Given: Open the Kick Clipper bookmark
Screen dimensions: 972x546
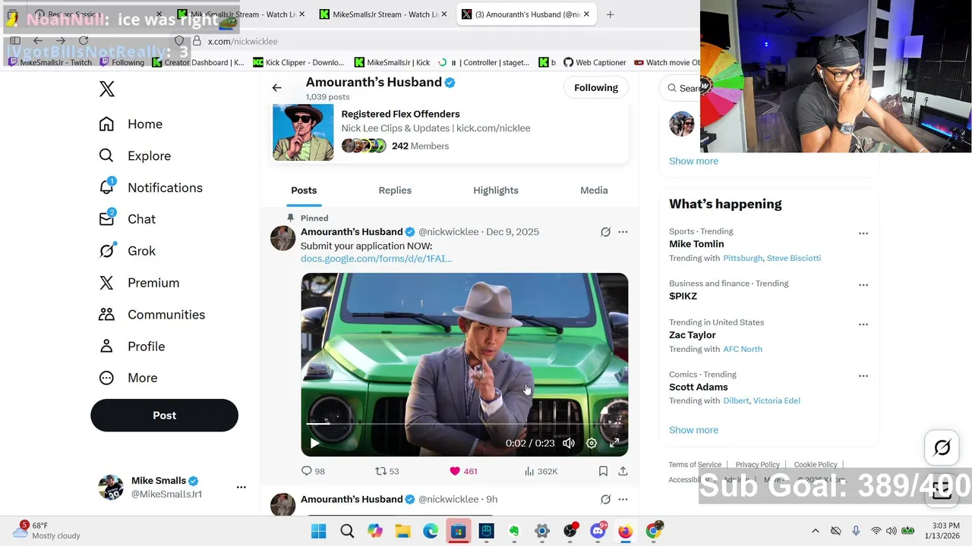Looking at the screenshot, I should click(x=298, y=63).
